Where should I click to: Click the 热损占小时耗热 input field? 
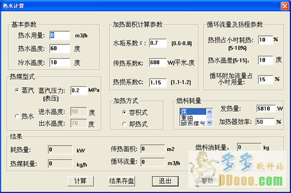(266, 40)
